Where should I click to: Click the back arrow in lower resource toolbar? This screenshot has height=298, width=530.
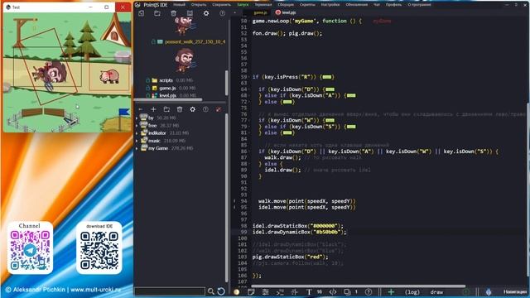pyautogui.click(x=141, y=109)
